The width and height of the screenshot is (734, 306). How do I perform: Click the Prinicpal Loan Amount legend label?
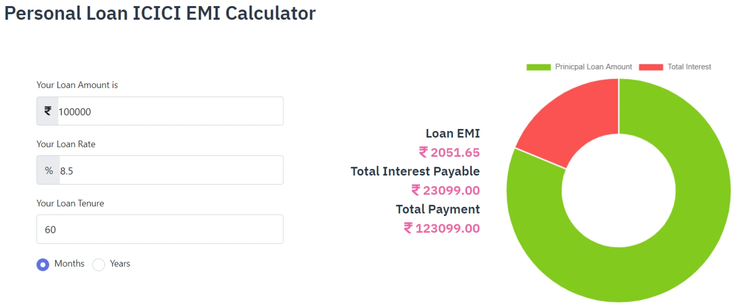[x=594, y=66]
